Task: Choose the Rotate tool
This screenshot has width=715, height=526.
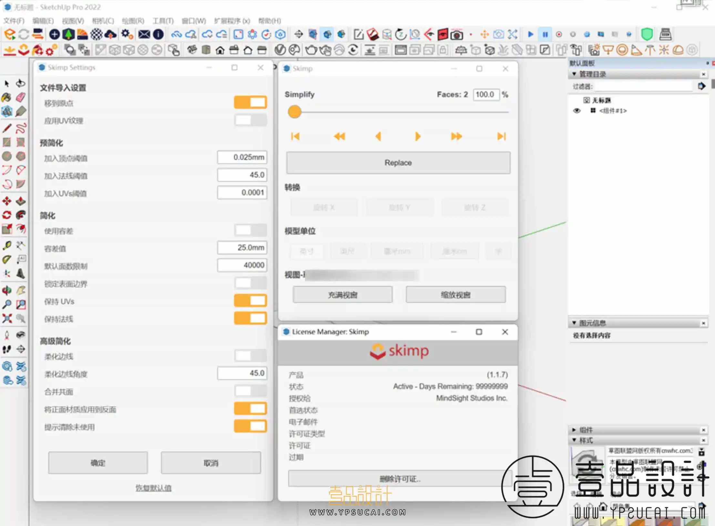Action: pyautogui.click(x=6, y=215)
